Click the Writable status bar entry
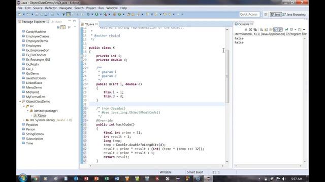 [x=166, y=172]
